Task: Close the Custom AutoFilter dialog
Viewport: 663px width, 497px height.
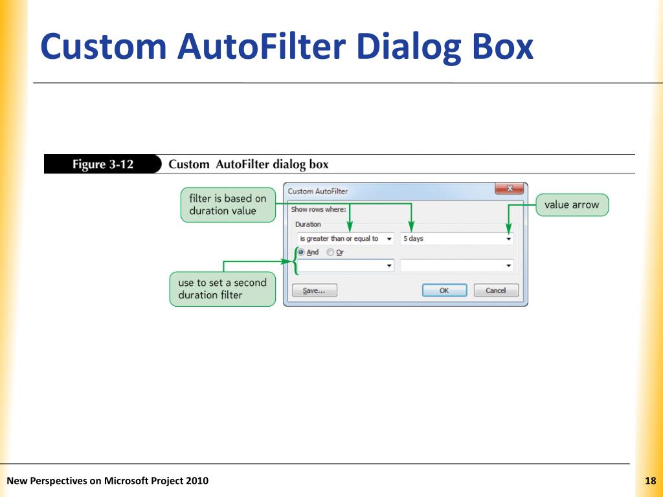Action: [x=510, y=188]
